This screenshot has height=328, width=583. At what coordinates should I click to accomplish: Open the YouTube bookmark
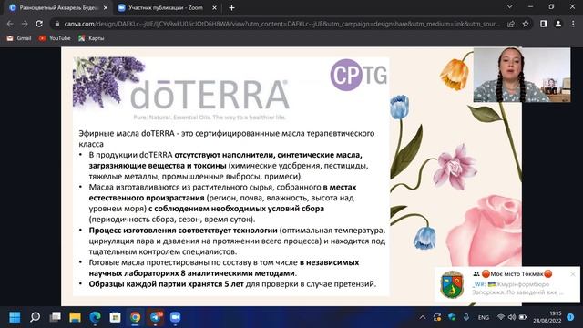pos(55,38)
